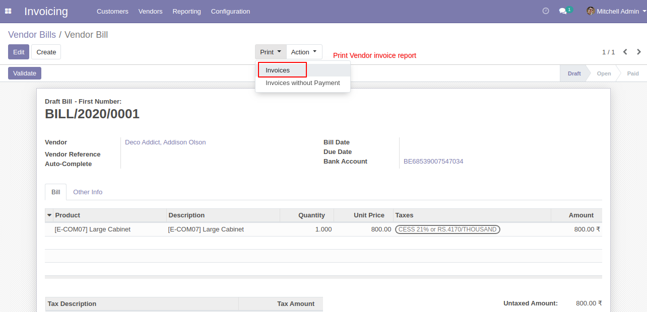Click the Bill Date label

click(x=337, y=142)
